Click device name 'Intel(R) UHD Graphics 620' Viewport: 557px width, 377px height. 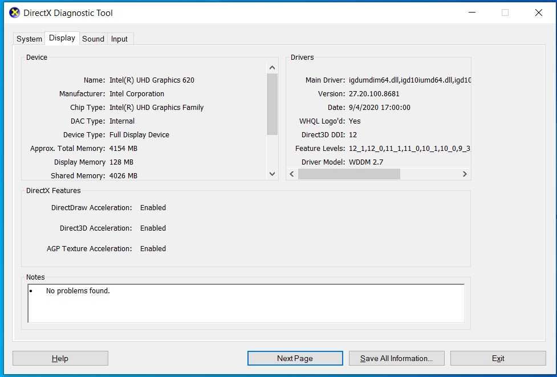coord(152,80)
